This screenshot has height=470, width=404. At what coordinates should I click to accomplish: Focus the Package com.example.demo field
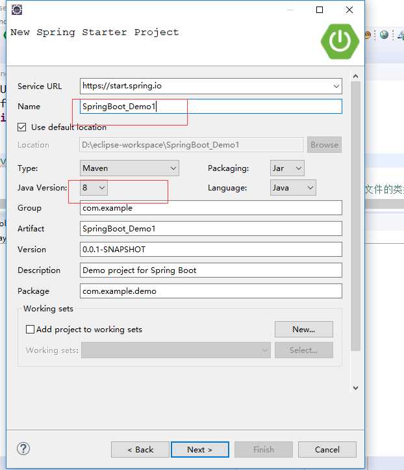point(211,291)
